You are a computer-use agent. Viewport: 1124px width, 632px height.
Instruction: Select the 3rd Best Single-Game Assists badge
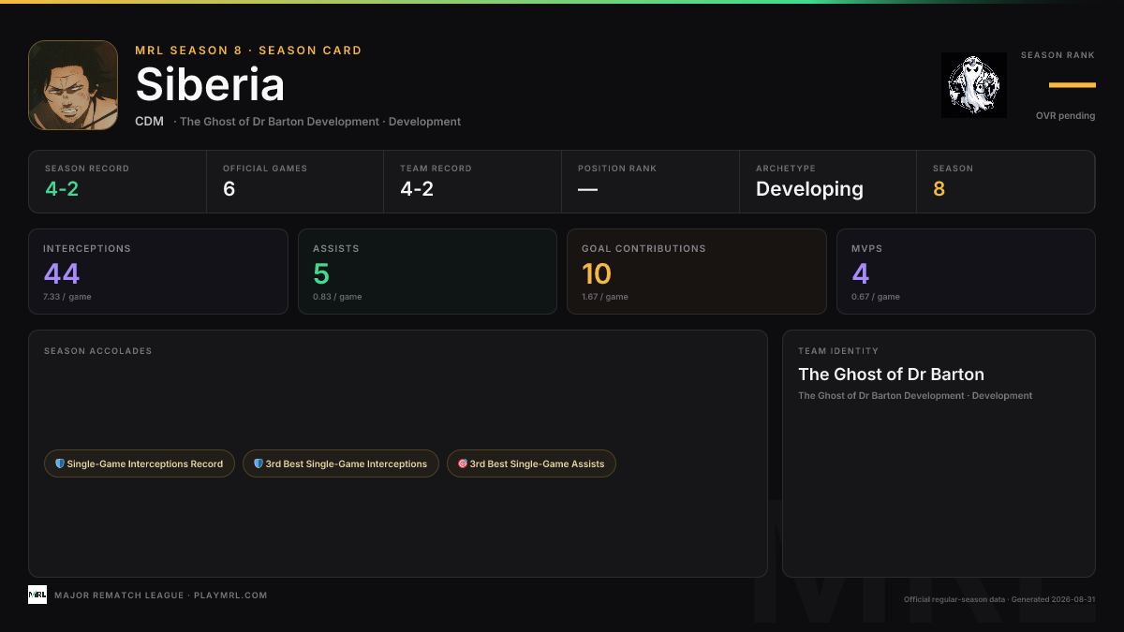coord(531,463)
